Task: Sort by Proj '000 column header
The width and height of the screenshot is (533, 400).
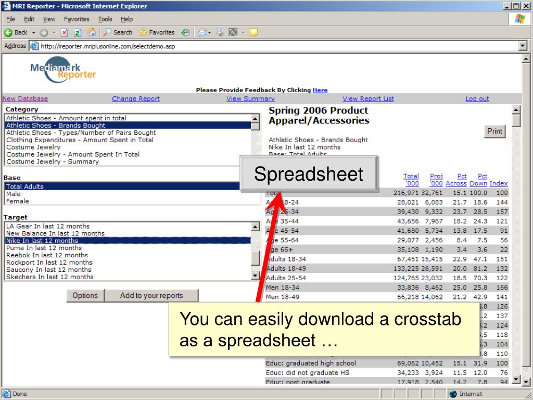Action: tap(436, 180)
